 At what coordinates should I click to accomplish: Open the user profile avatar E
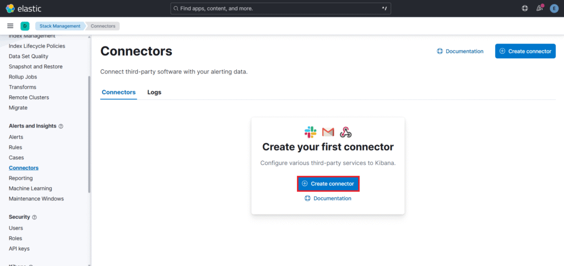tap(554, 8)
